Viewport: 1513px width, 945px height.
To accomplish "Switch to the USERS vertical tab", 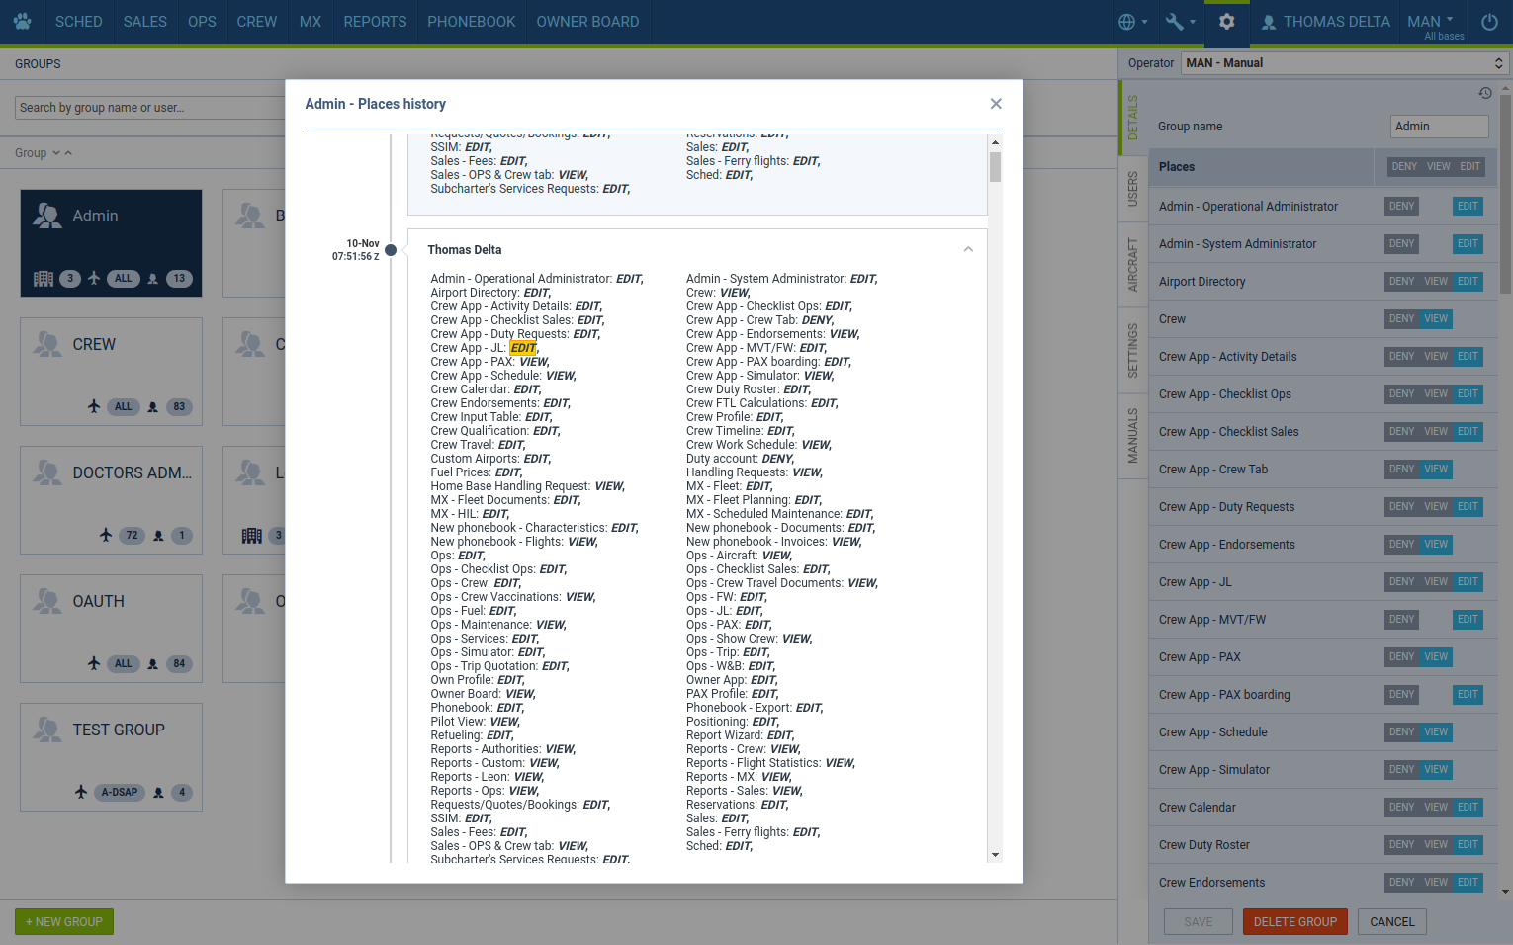I will point(1133,189).
